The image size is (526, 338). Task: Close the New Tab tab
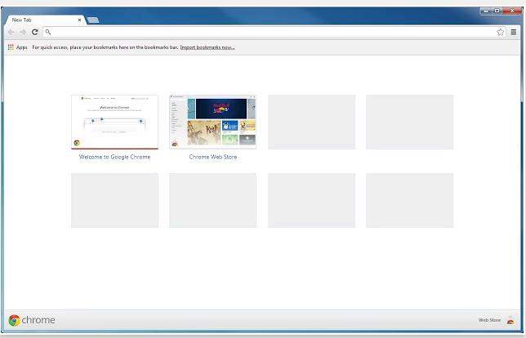(79, 20)
